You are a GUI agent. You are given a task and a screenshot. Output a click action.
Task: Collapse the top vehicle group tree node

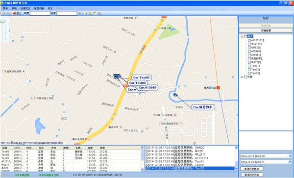[242, 37]
